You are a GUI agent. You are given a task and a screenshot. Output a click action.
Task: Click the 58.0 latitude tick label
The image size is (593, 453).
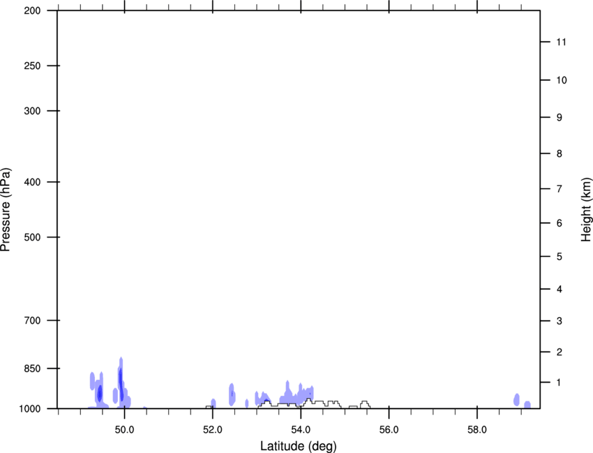(477, 430)
